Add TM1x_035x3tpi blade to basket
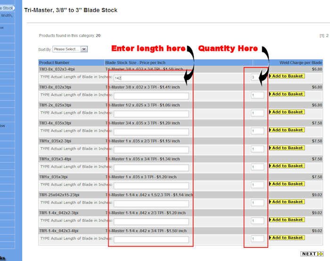The height and width of the screenshot is (261, 330). (287, 184)
